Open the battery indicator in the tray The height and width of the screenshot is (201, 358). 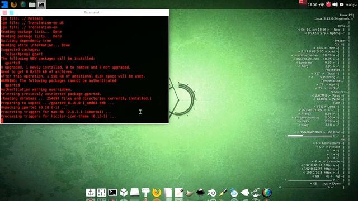(x=342, y=4)
